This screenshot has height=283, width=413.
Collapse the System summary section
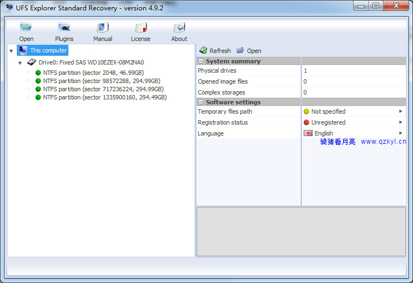[200, 61]
